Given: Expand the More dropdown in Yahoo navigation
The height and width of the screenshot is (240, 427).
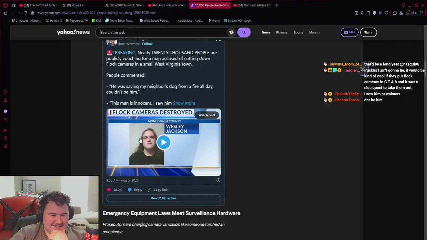Looking at the screenshot, I should 314,32.
